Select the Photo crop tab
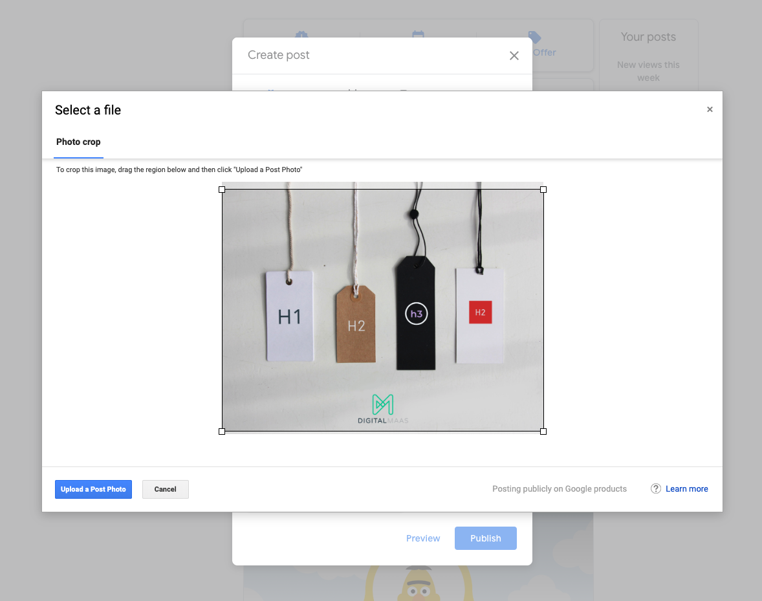Image resolution: width=762 pixels, height=601 pixels. pyautogui.click(x=78, y=142)
